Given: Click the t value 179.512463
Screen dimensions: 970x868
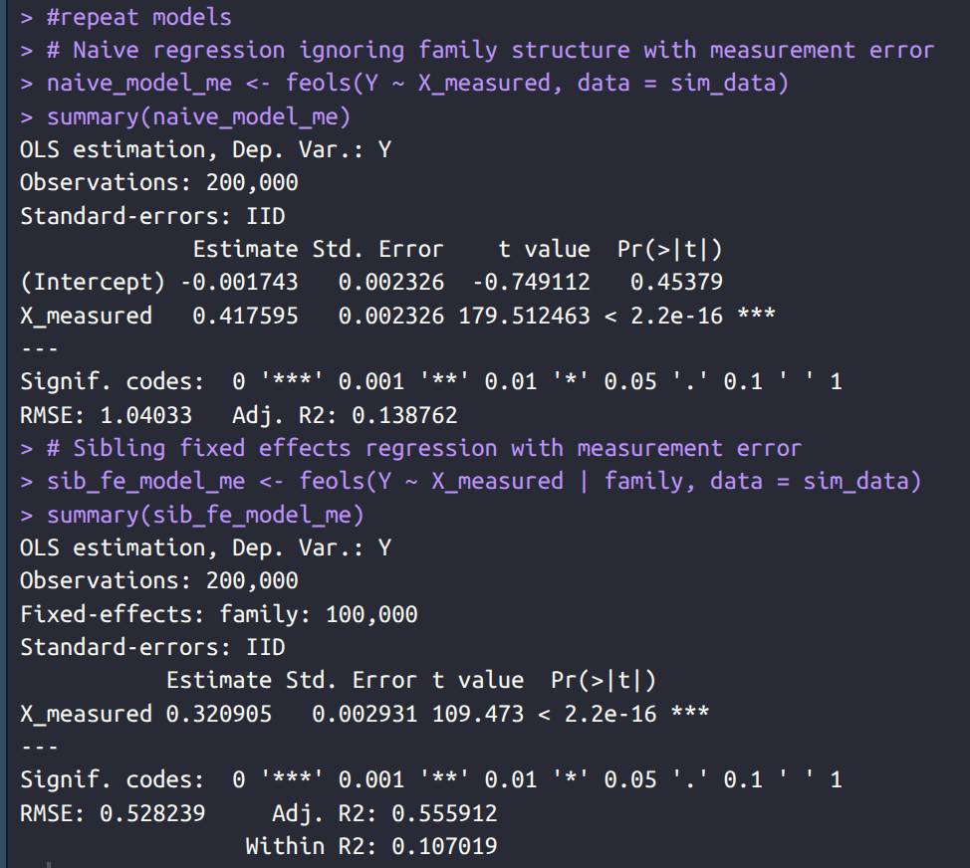Looking at the screenshot, I should click(x=525, y=316).
